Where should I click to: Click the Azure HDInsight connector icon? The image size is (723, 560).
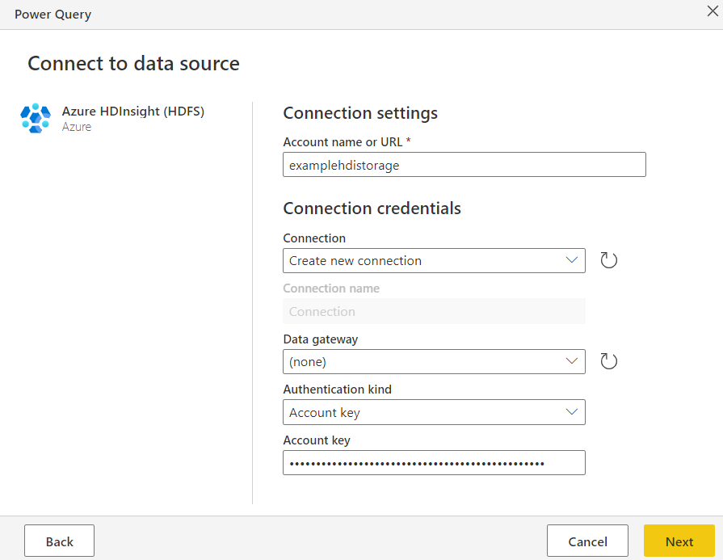[x=36, y=118]
